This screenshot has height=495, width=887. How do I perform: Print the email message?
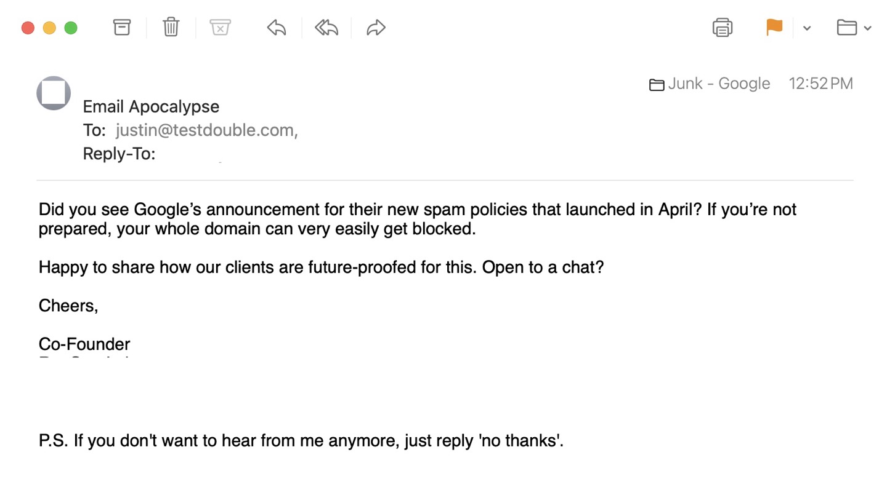click(722, 28)
